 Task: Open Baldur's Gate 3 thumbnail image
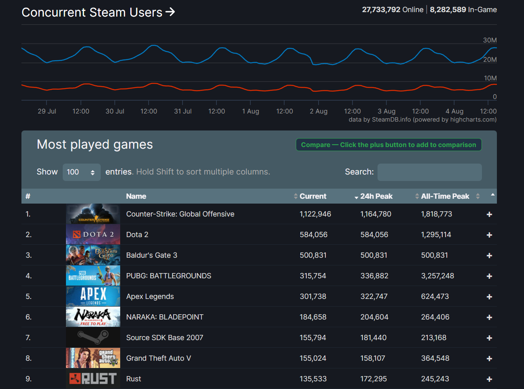[x=93, y=255]
